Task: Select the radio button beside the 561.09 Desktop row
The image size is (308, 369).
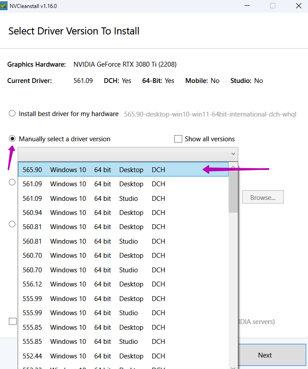Action: click(12, 182)
